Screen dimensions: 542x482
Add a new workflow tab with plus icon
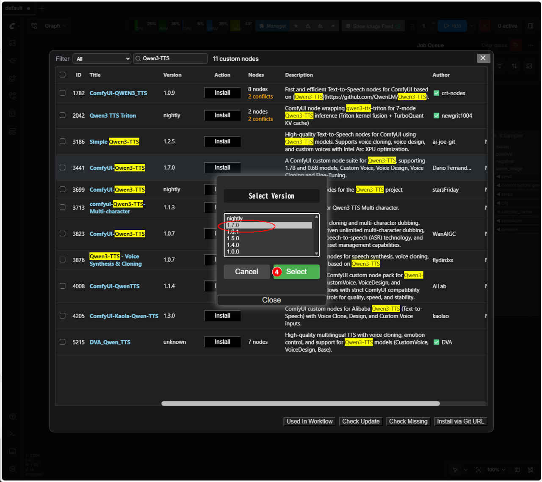point(42,8)
